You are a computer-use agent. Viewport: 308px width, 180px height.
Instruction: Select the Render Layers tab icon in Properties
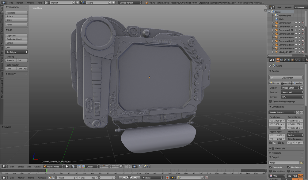(281, 60)
